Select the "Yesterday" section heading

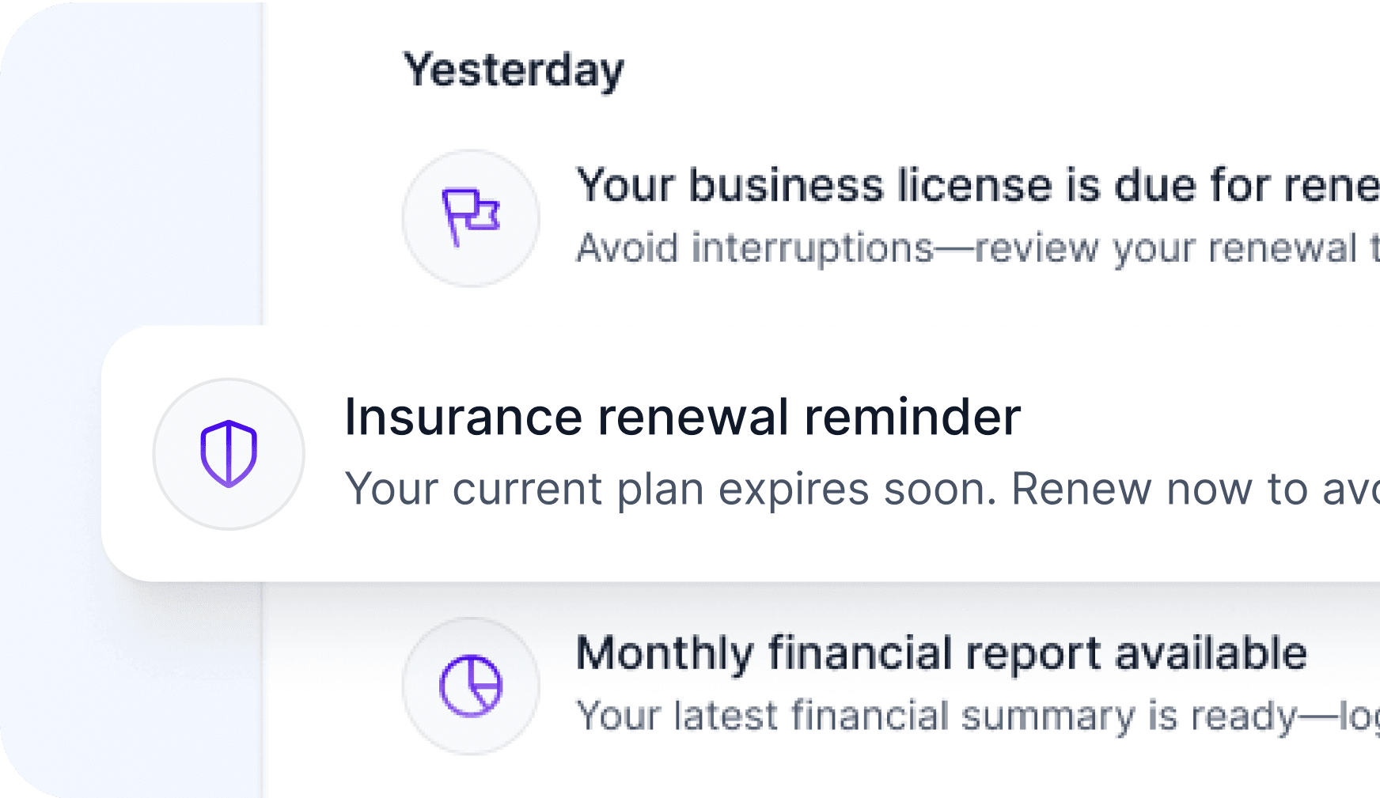[514, 71]
